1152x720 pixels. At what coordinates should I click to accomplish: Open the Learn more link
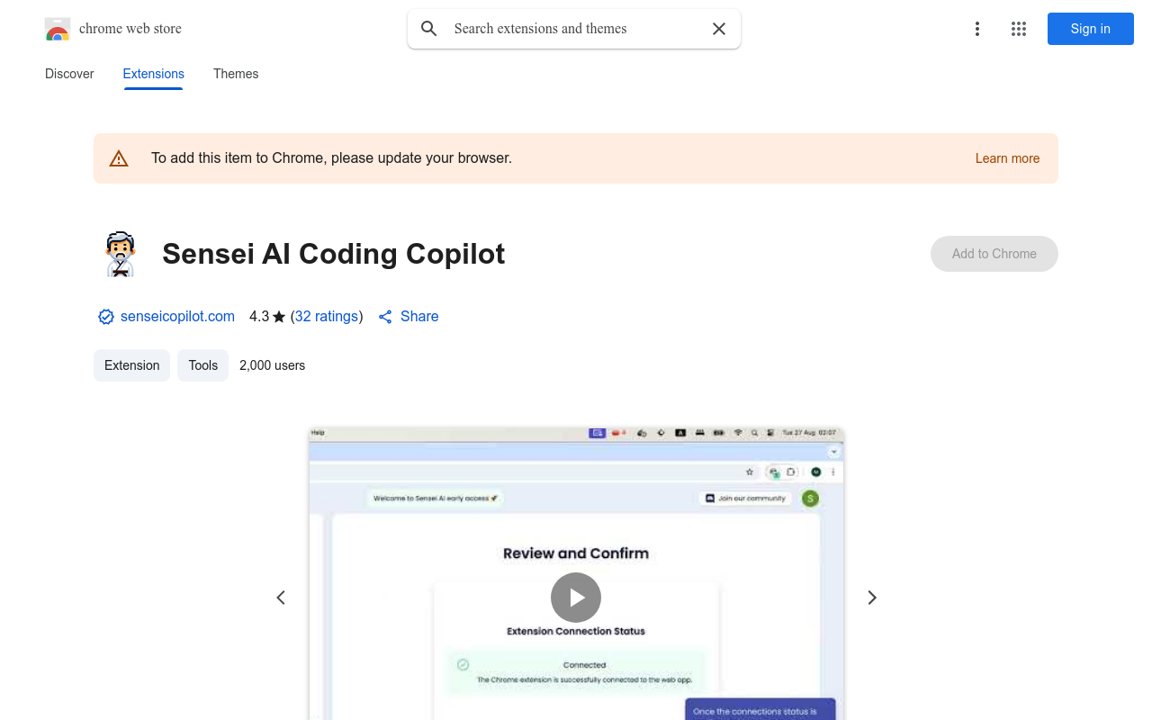(1007, 158)
